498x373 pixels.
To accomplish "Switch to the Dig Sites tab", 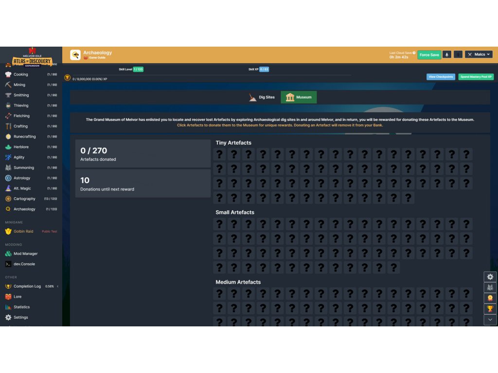I will (x=262, y=97).
